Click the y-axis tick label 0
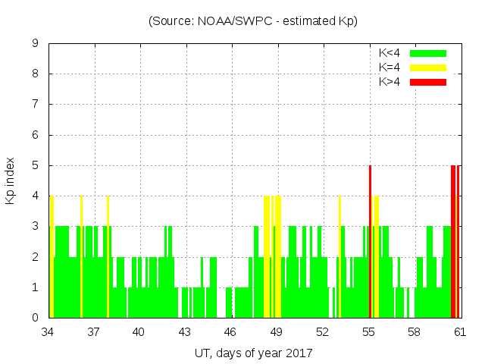 36,318
